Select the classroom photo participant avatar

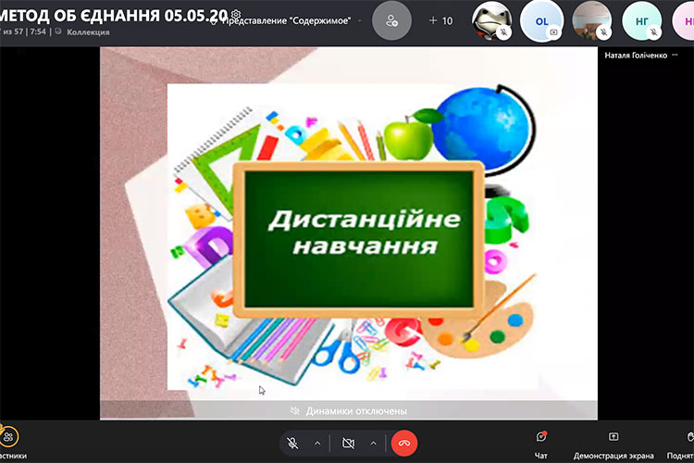(x=592, y=20)
